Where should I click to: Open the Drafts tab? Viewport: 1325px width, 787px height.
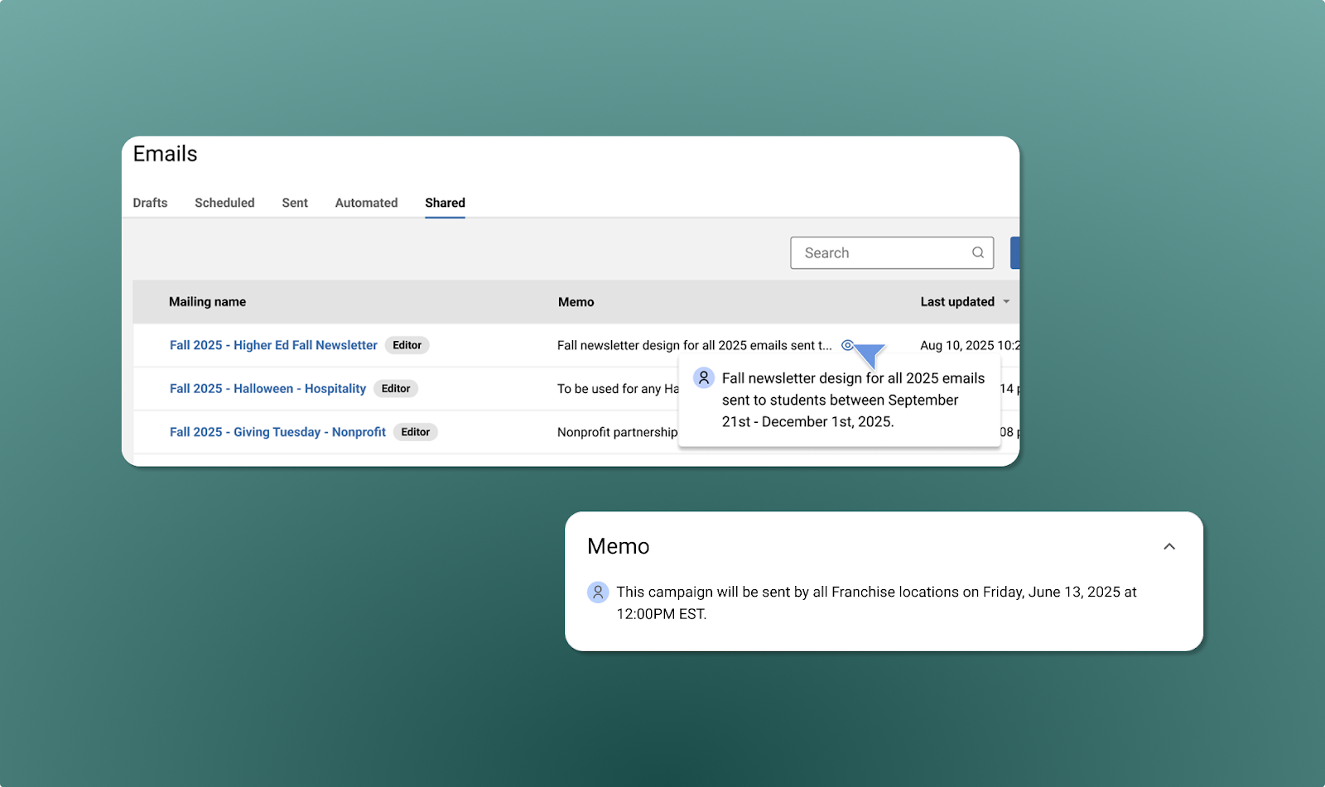150,203
